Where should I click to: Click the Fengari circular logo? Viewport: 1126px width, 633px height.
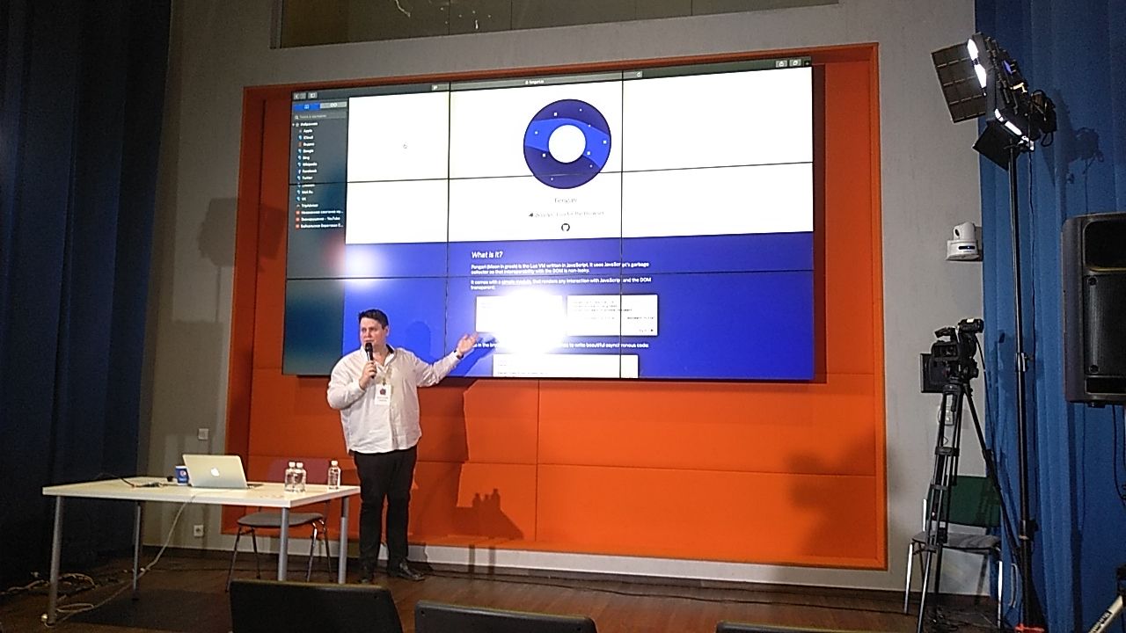pos(567,143)
